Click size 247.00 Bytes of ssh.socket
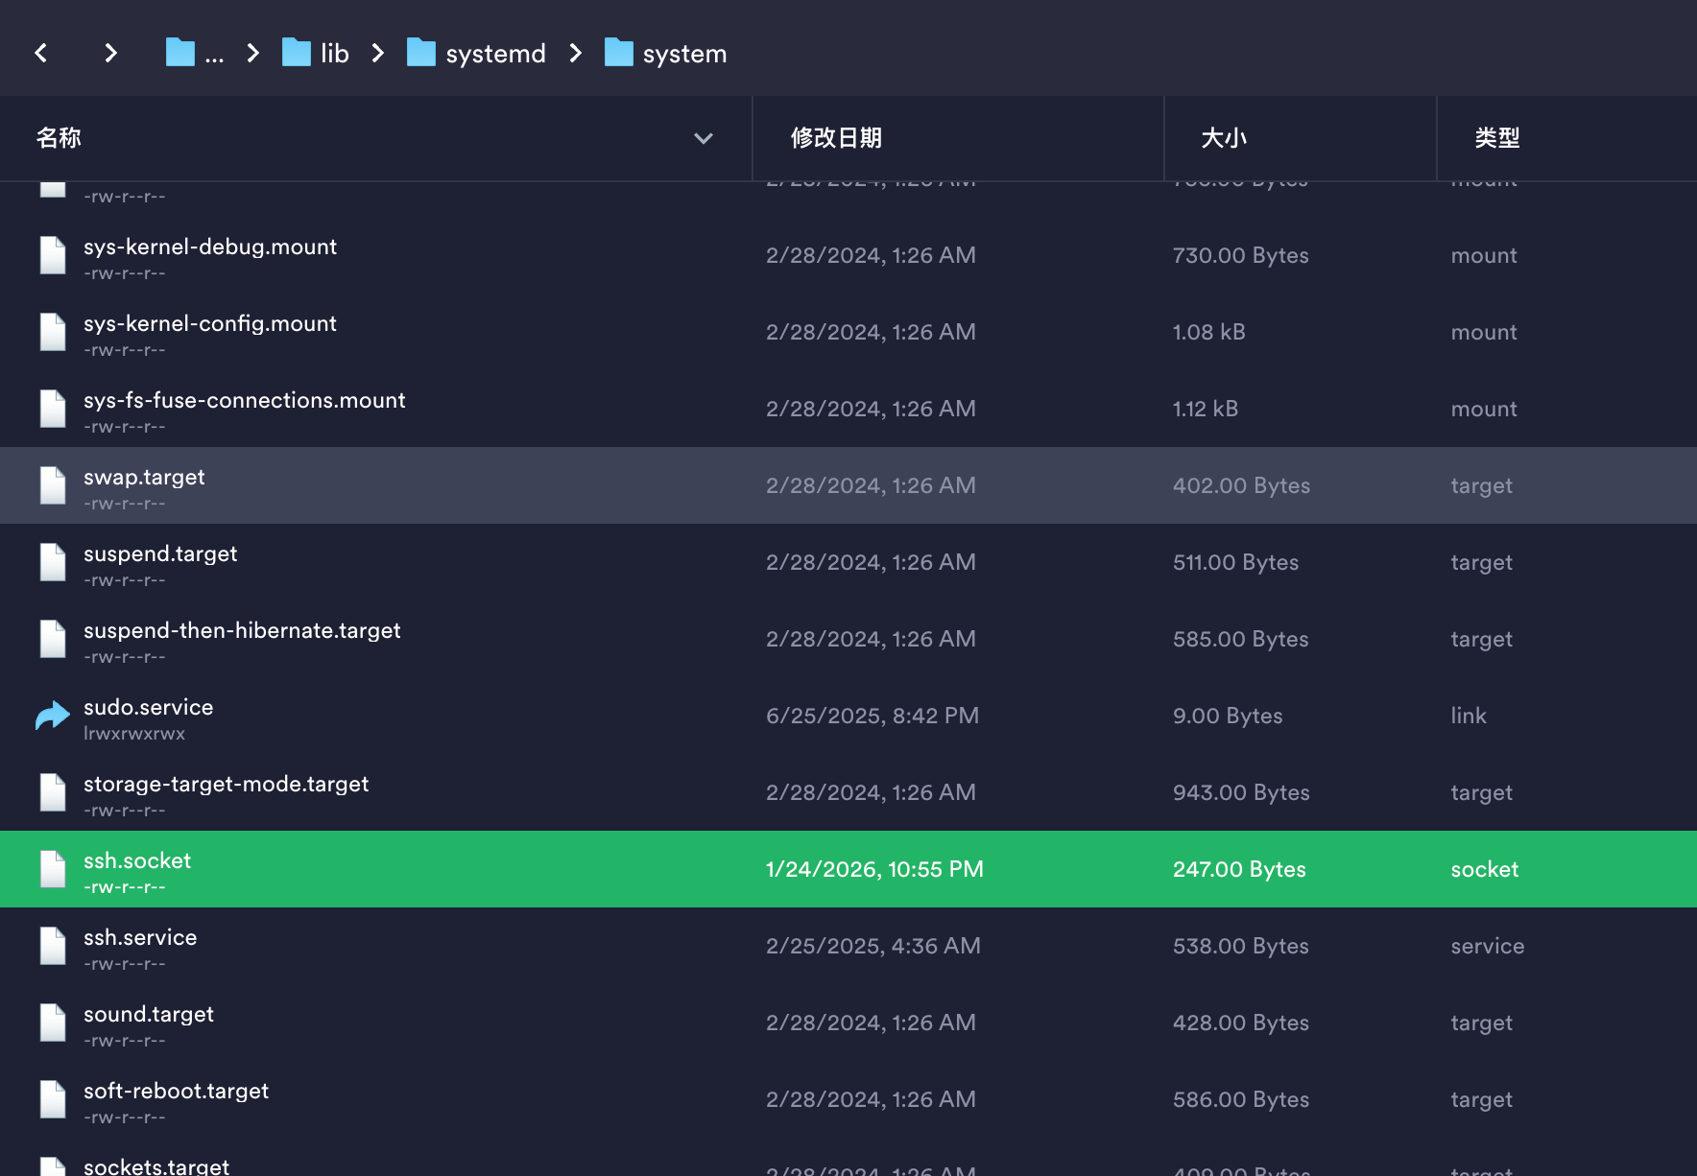 point(1239,869)
